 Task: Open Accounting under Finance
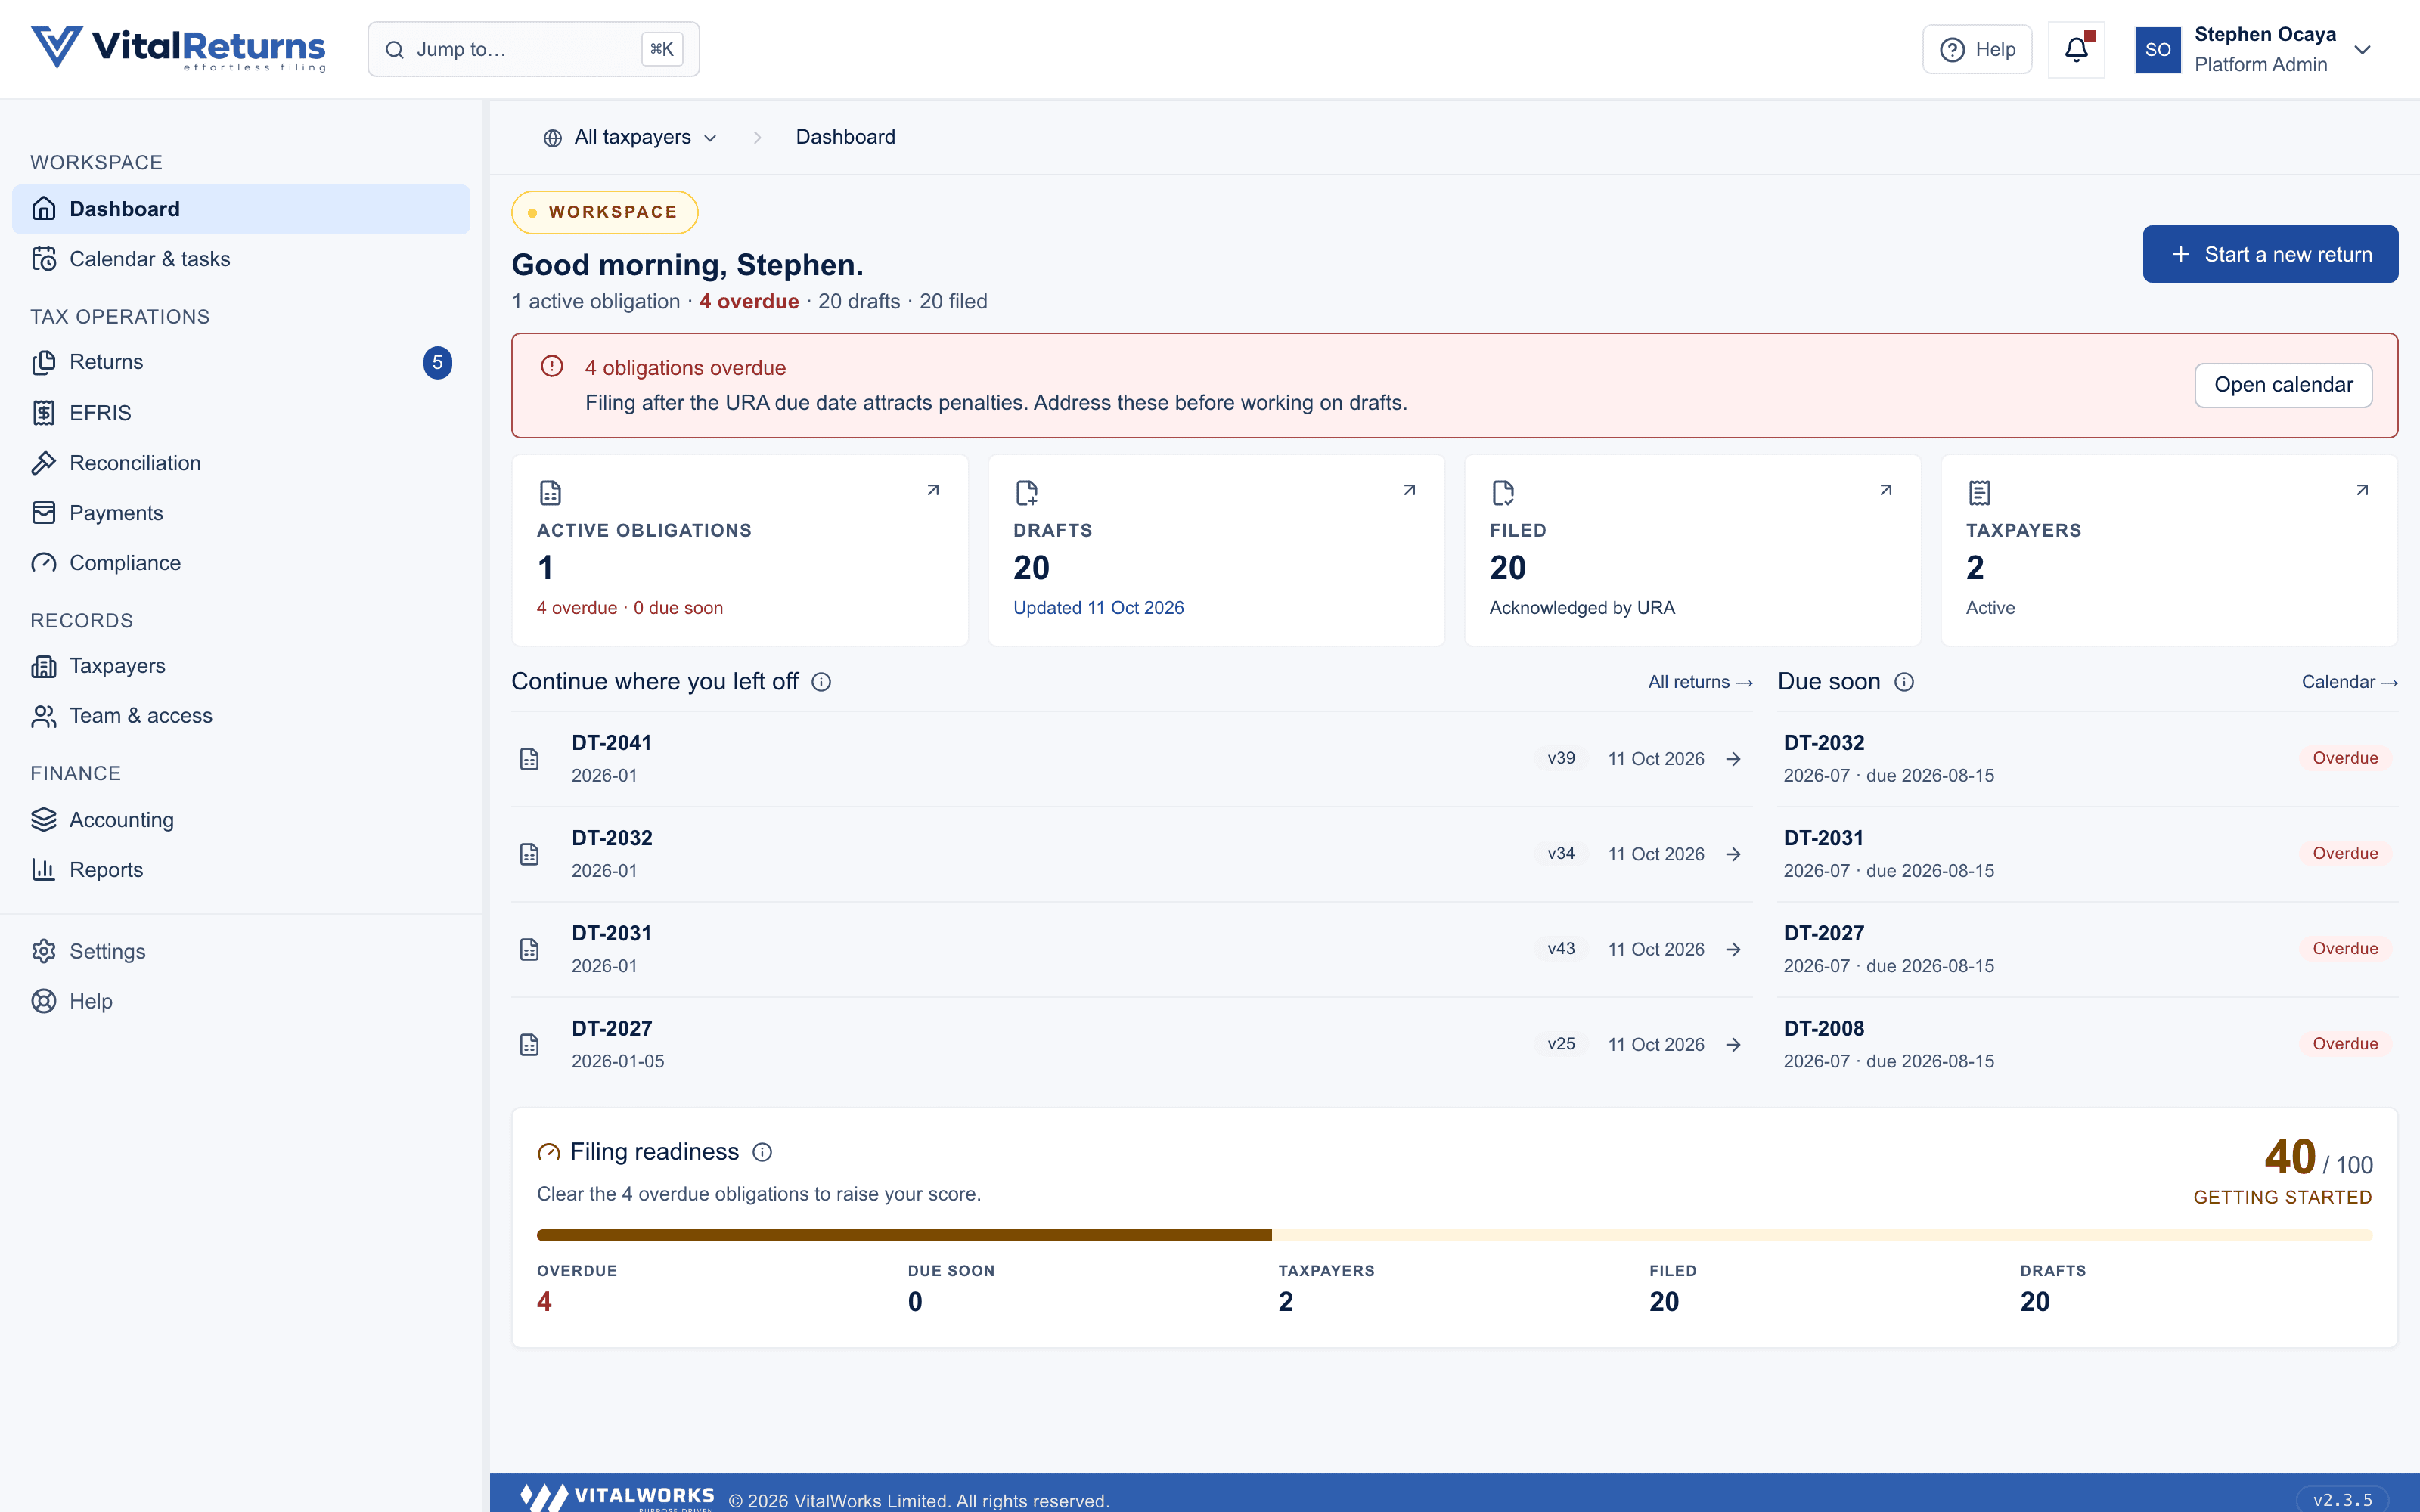241,820
